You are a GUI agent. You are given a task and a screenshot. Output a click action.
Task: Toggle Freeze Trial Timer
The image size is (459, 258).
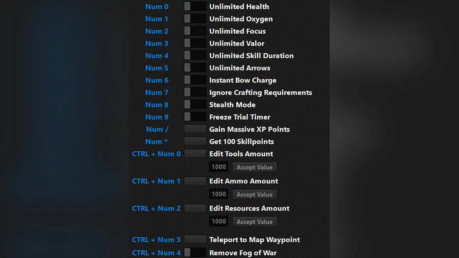(195, 117)
